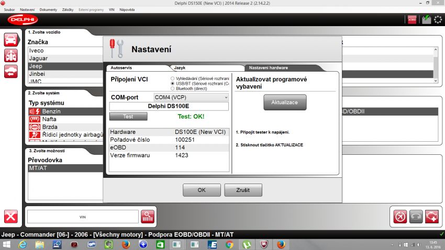Click the Jeep Commander status bar text
Viewport: 445px width, 250px height.
click(x=117, y=235)
